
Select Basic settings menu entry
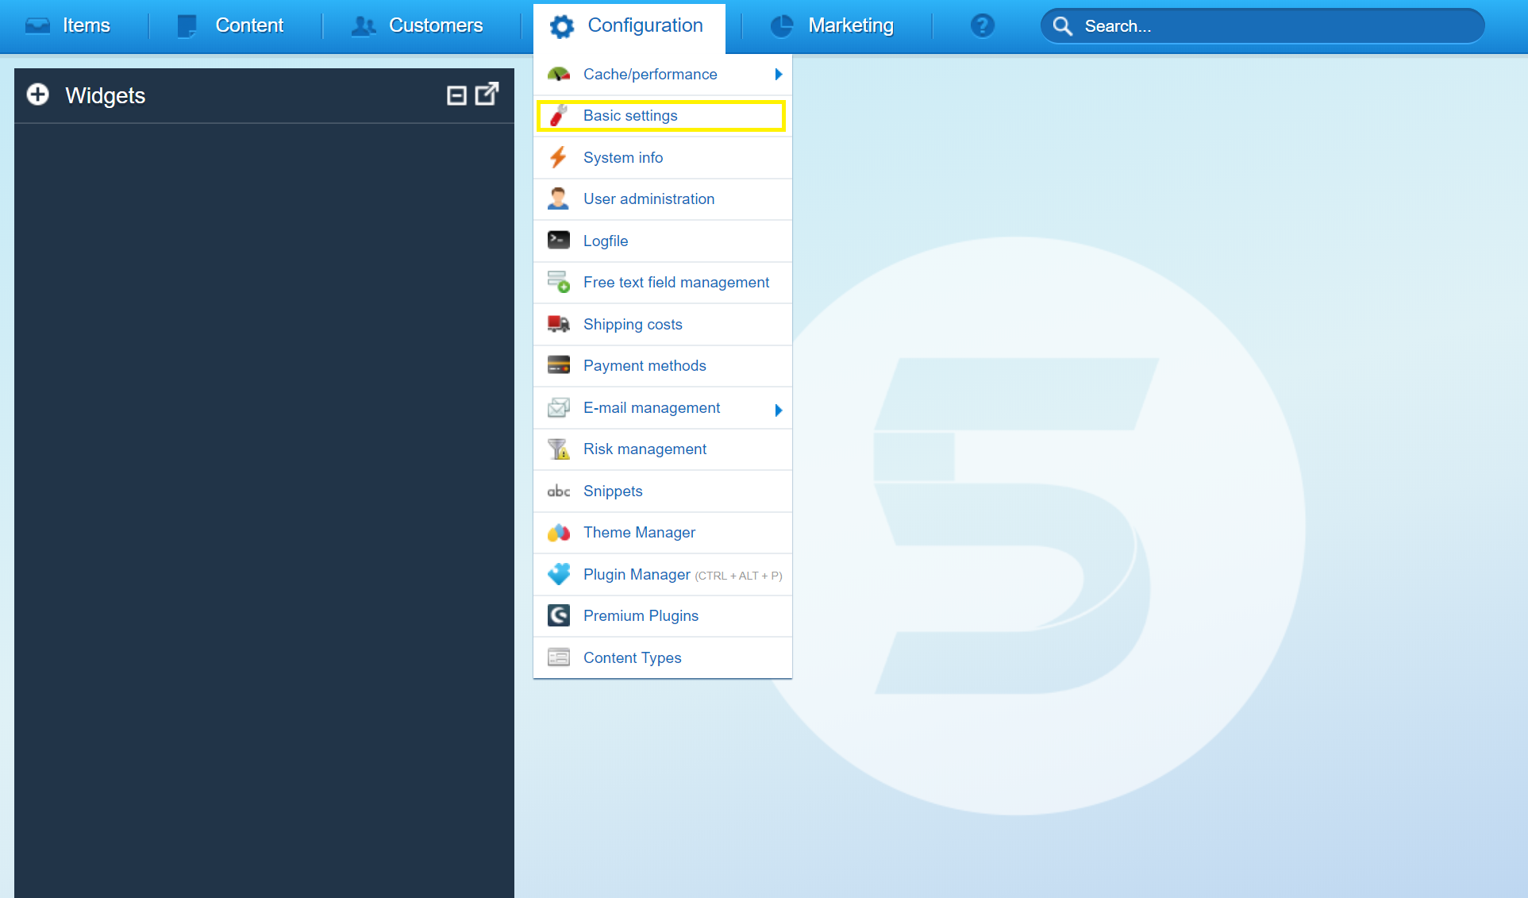(662, 116)
